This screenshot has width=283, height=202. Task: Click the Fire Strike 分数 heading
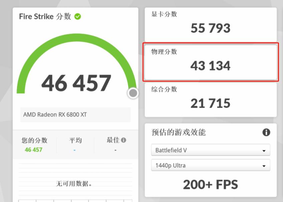point(45,16)
